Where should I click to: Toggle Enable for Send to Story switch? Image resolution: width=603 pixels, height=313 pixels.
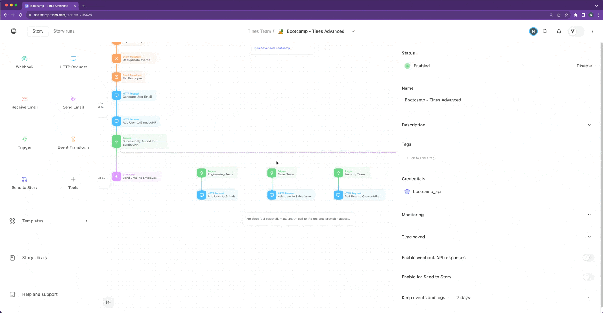[x=588, y=277]
